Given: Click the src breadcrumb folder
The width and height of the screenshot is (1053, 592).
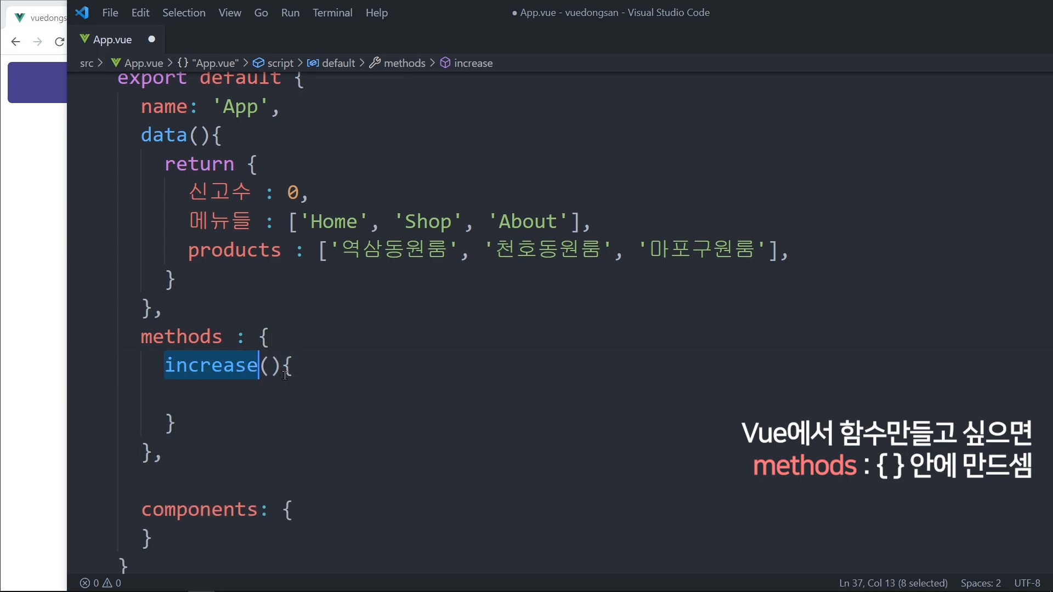Looking at the screenshot, I should tap(87, 63).
